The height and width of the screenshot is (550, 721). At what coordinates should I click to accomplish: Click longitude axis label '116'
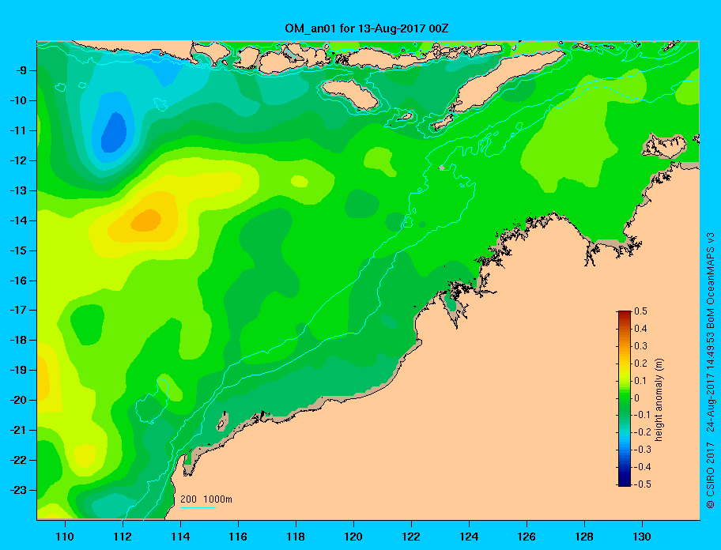[238, 537]
